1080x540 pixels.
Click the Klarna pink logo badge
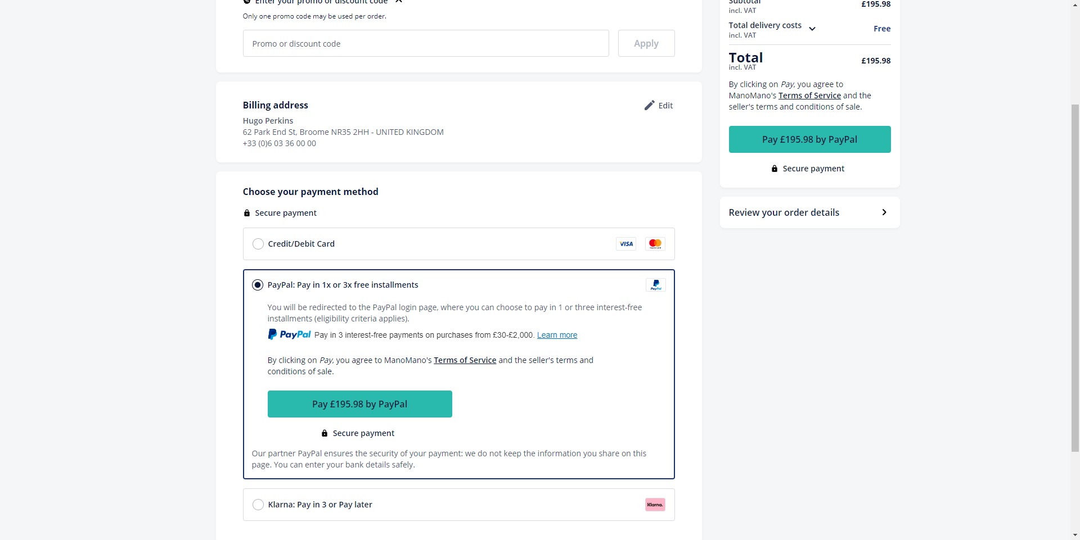tap(655, 505)
